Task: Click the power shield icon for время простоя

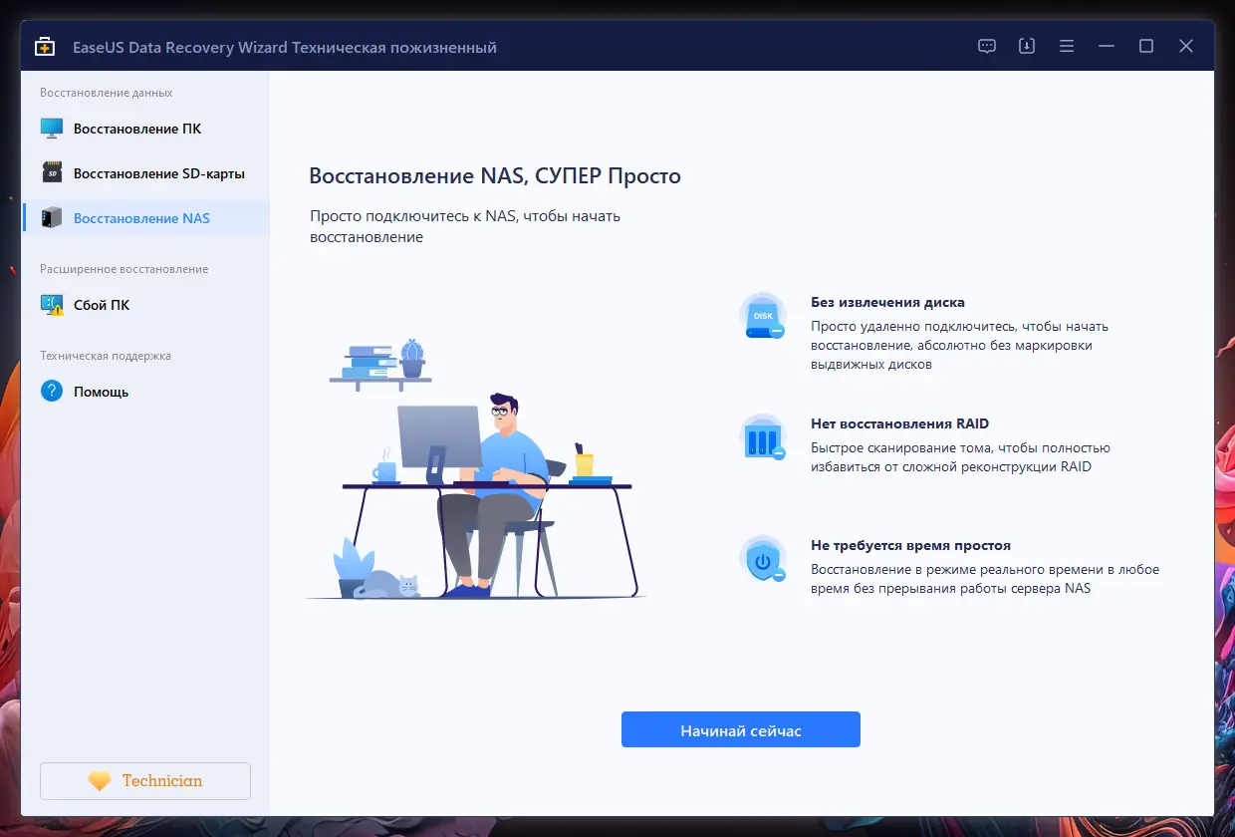Action: pyautogui.click(x=763, y=560)
